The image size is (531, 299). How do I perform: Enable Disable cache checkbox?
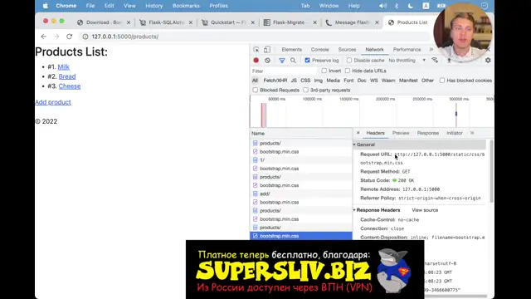coord(349,61)
